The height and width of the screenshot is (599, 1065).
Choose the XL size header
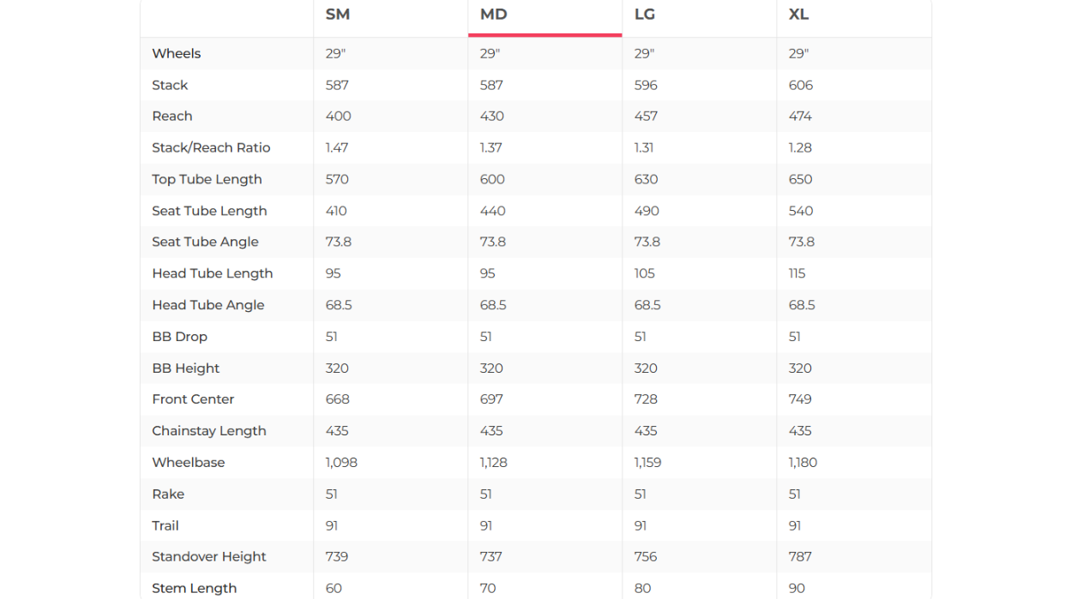(798, 15)
